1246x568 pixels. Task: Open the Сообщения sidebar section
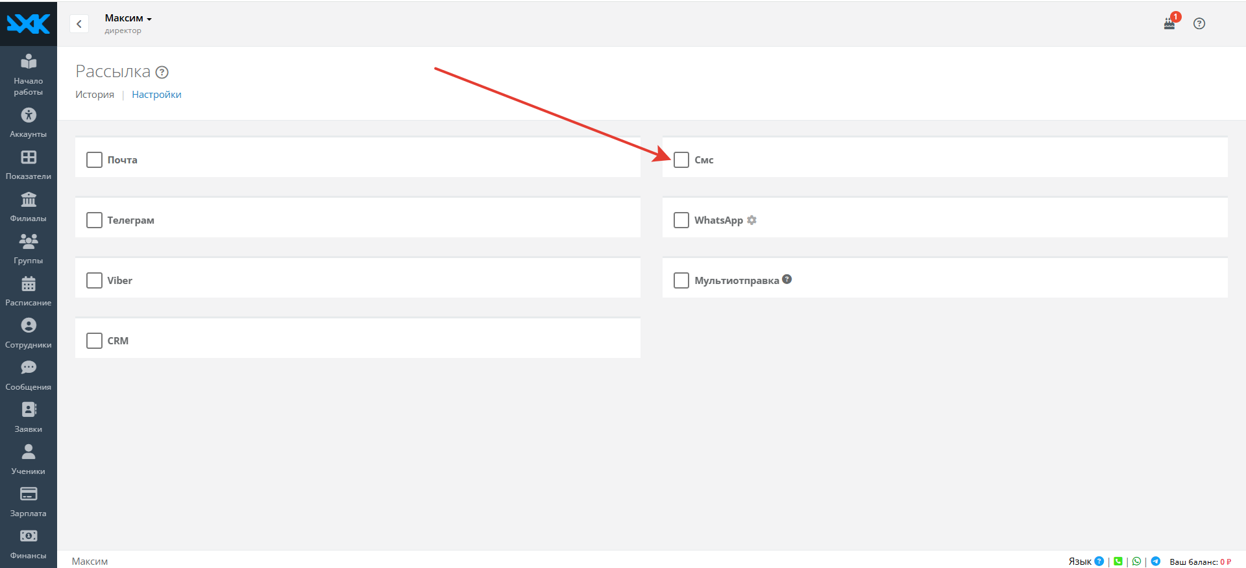click(x=28, y=375)
